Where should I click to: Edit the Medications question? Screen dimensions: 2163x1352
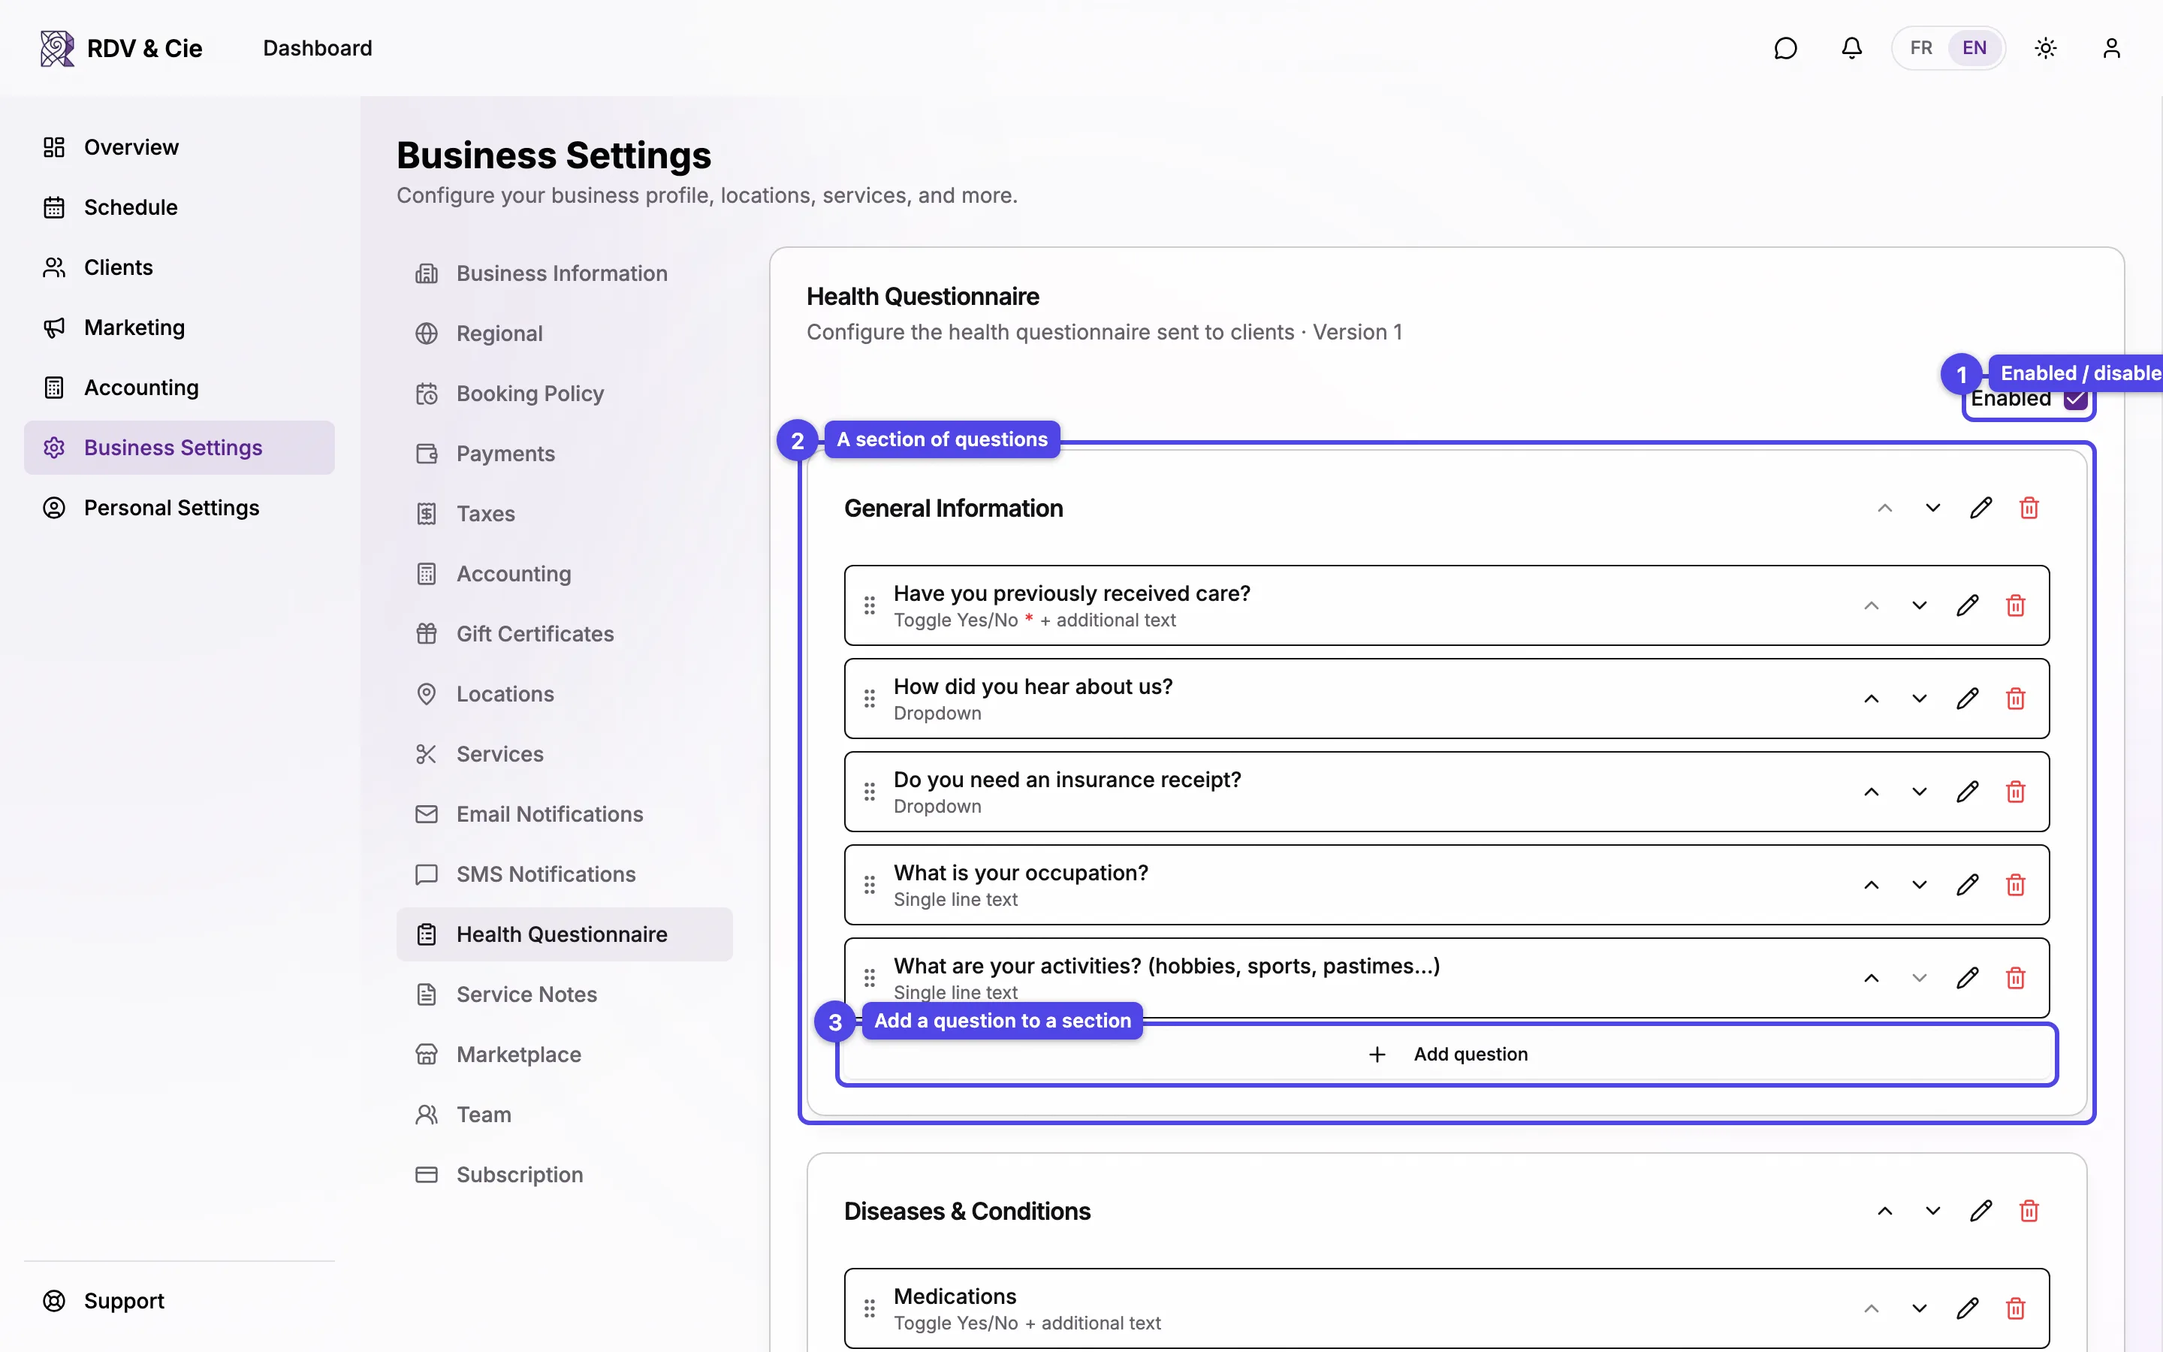(x=1967, y=1308)
